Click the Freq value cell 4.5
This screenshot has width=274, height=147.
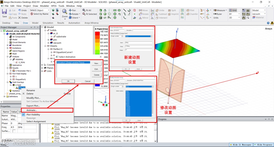[14, 127]
